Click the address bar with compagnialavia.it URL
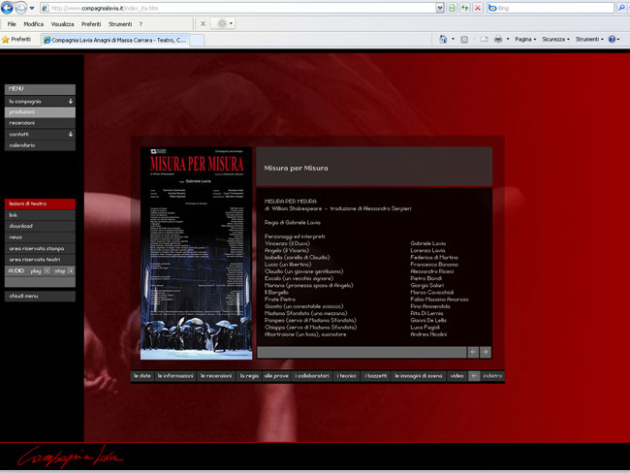The image size is (630, 473). click(237, 8)
